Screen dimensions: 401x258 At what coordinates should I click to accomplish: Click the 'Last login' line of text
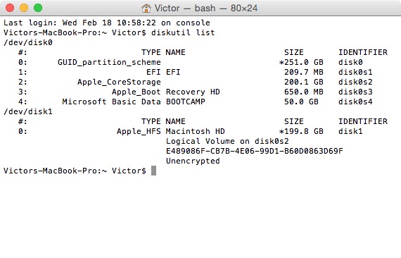click(x=107, y=23)
